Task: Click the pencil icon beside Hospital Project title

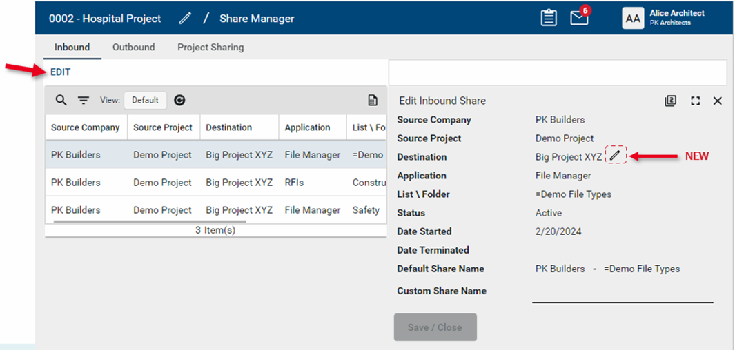Action: click(x=185, y=19)
